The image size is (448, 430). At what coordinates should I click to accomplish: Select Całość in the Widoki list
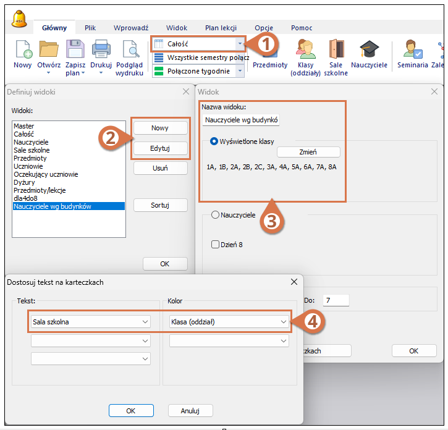[x=69, y=133]
